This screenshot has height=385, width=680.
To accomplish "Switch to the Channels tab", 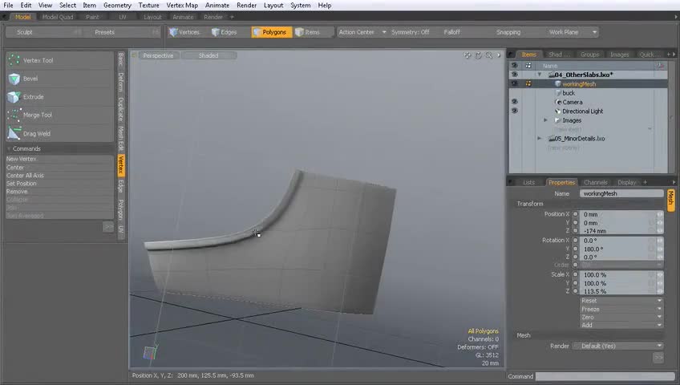I will tap(595, 182).
